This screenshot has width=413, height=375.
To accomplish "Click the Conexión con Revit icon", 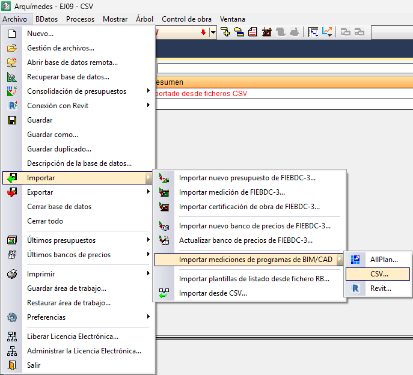I will point(13,106).
